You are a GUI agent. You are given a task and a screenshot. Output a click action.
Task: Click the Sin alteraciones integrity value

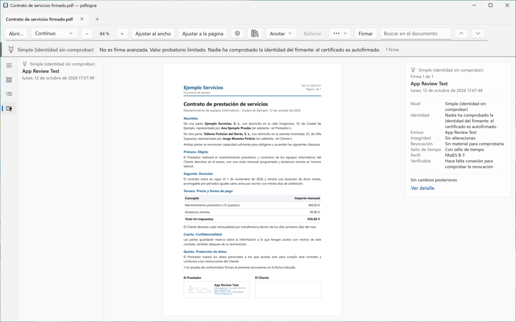[x=460, y=138]
